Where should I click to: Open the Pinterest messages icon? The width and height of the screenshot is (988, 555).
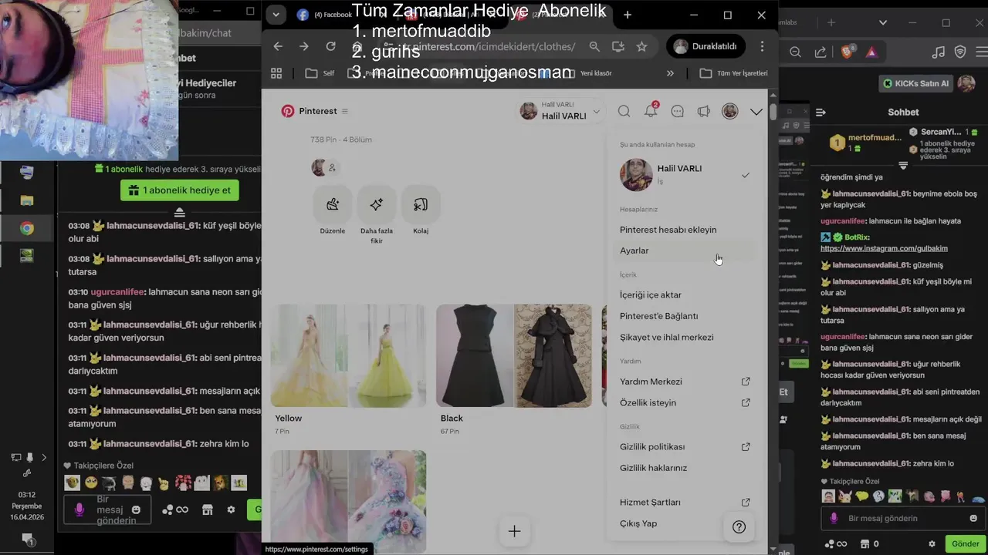(x=678, y=112)
